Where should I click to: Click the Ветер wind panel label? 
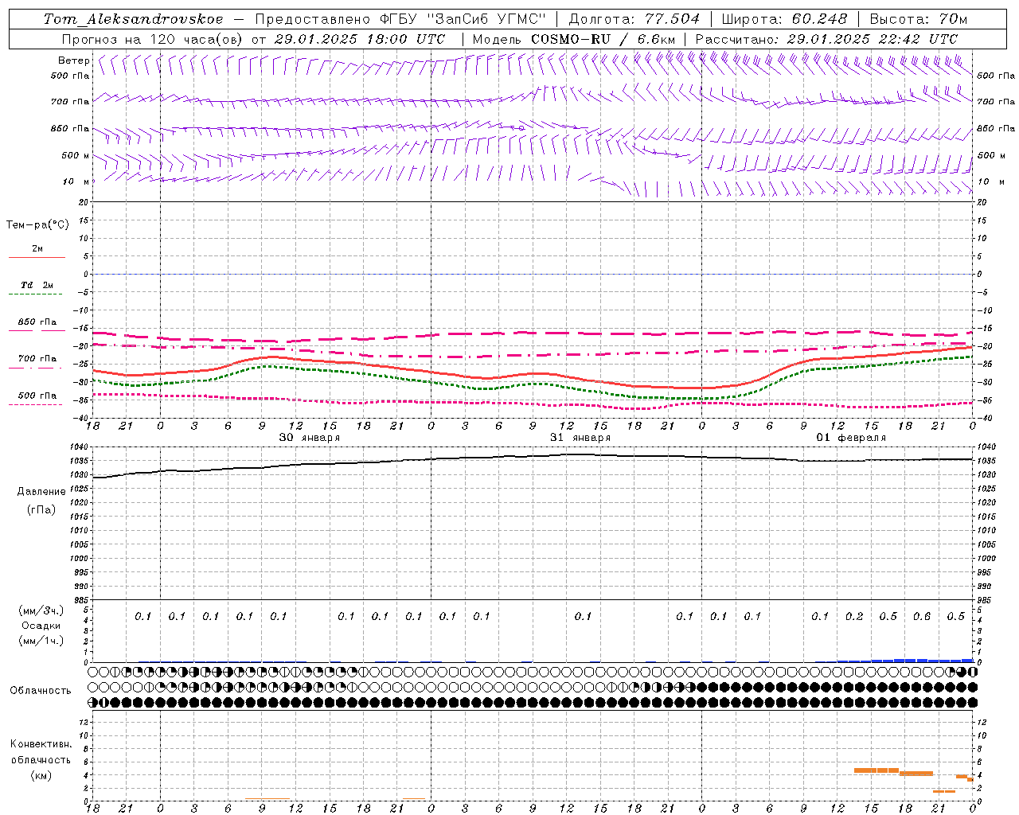click(73, 60)
